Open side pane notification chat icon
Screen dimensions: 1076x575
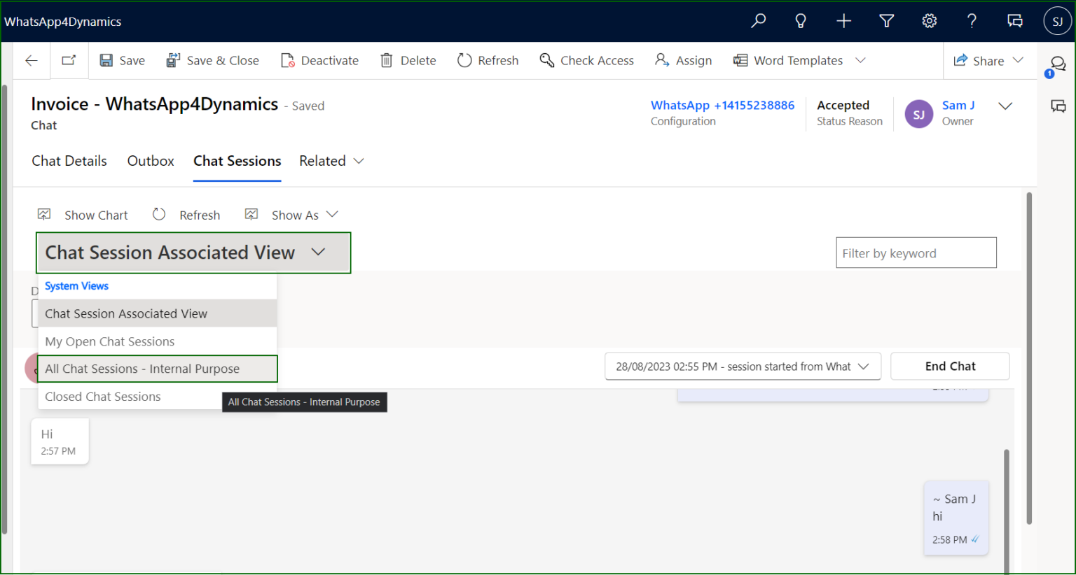click(1057, 65)
